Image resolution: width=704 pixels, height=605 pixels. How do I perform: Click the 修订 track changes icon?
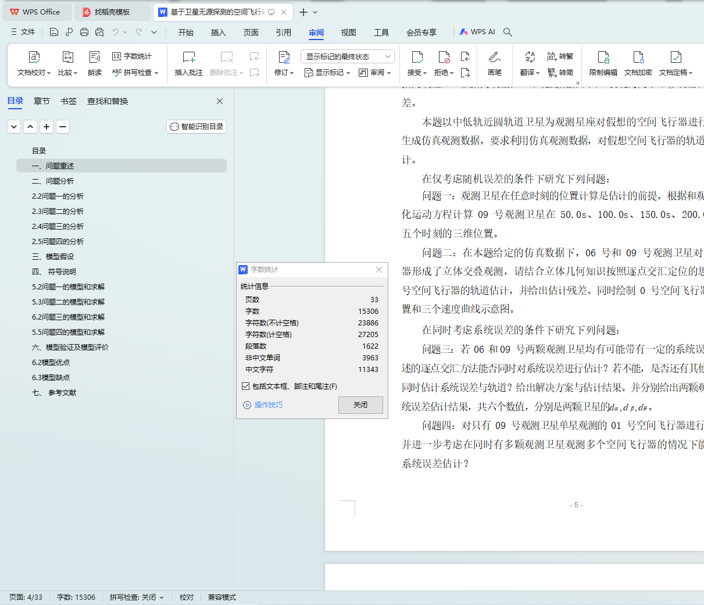[284, 57]
